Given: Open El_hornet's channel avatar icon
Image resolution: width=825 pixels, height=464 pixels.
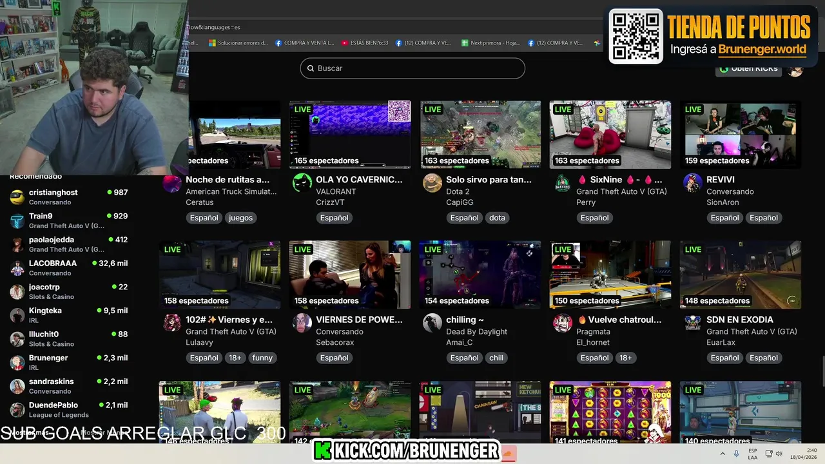Looking at the screenshot, I should pyautogui.click(x=563, y=322).
